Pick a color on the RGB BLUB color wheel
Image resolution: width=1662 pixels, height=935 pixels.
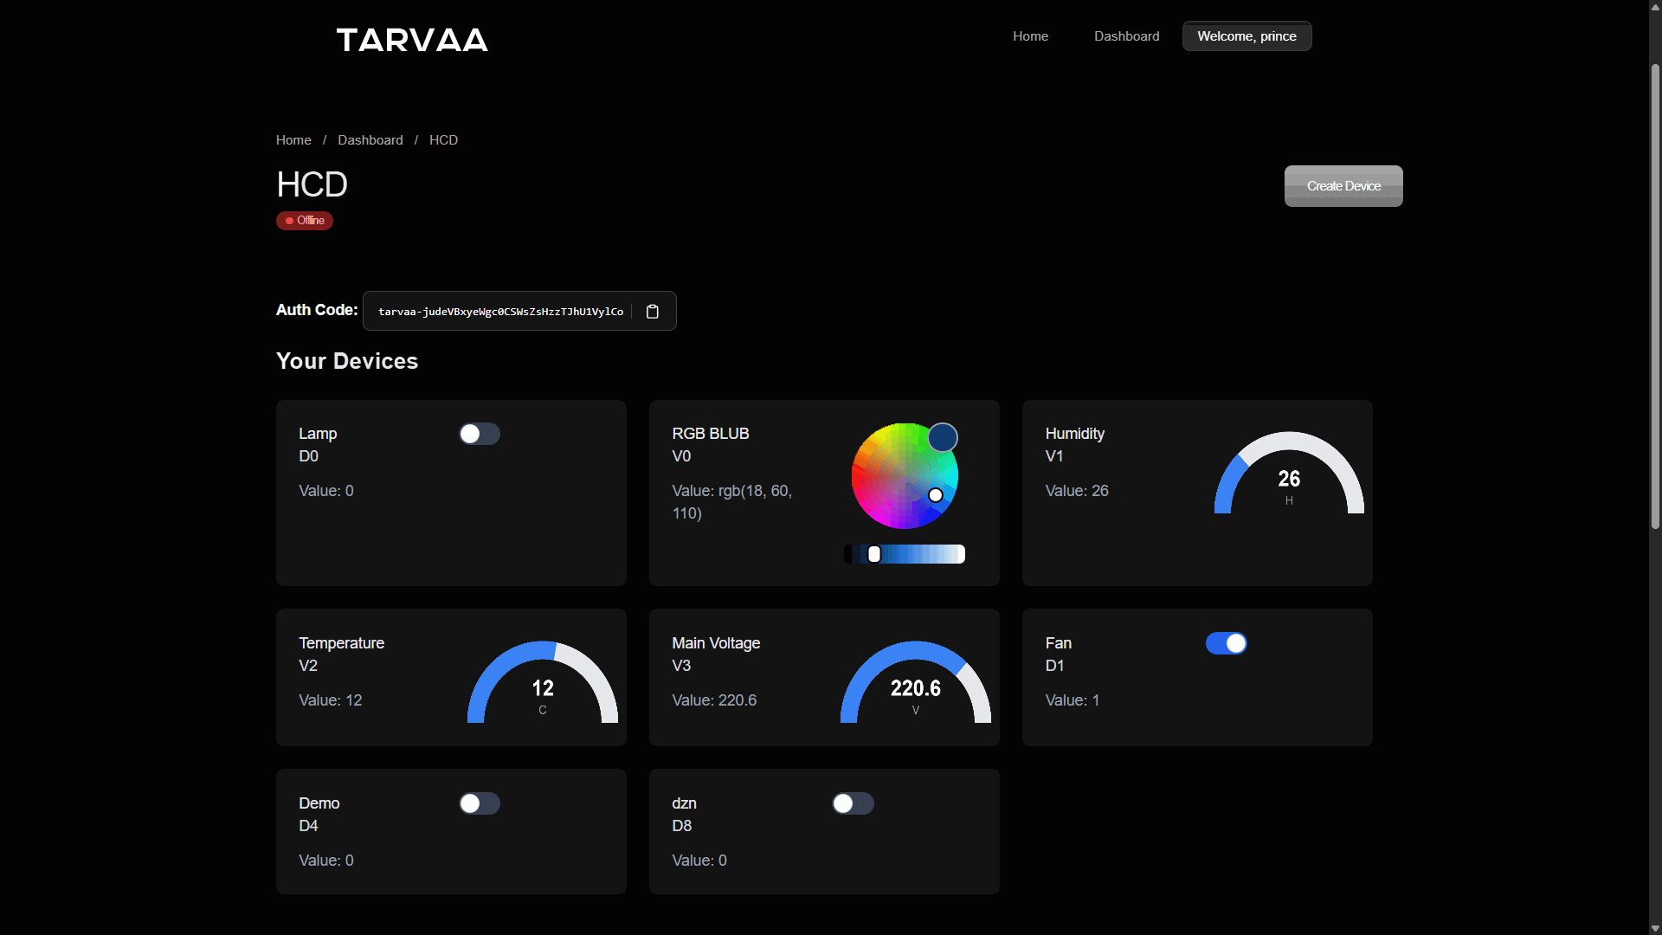[905, 475]
